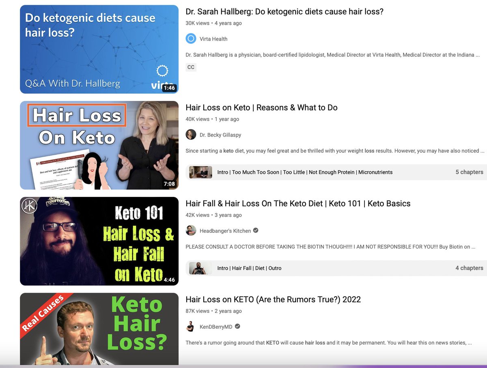Click the CC closed captions badge

point(191,67)
